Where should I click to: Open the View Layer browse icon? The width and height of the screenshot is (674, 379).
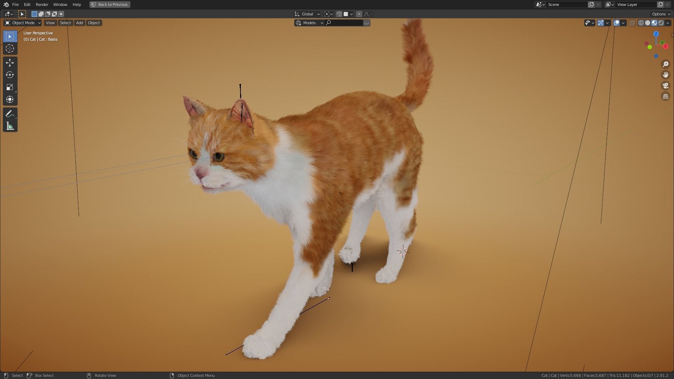pos(609,5)
